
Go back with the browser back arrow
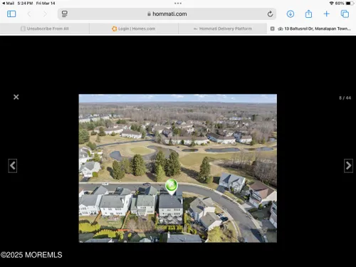click(29, 14)
